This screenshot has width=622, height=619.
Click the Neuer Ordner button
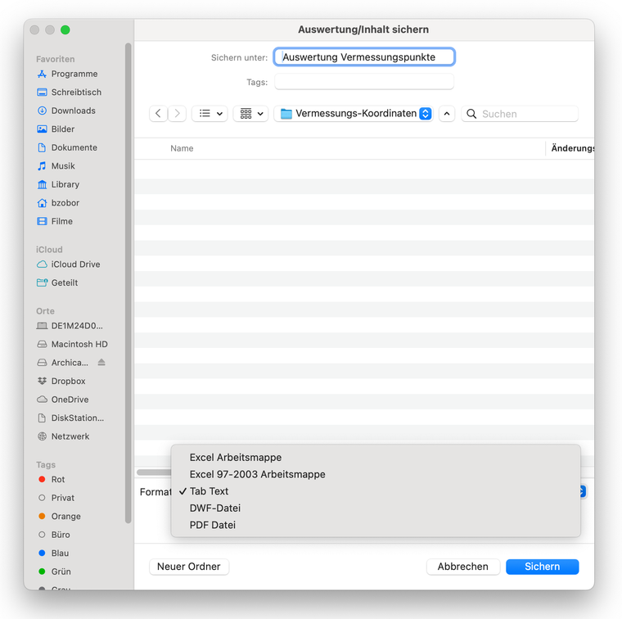pyautogui.click(x=189, y=567)
